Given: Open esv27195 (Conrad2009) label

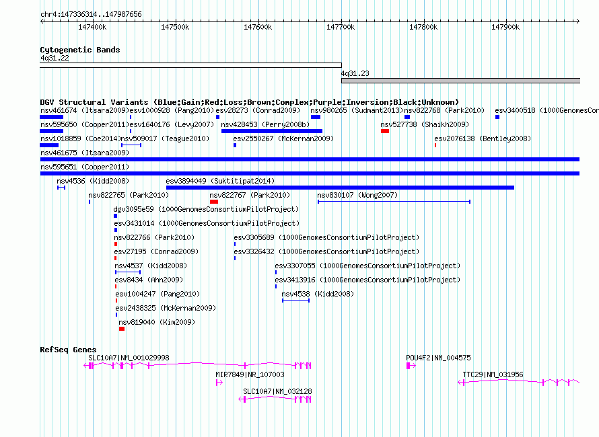Looking at the screenshot, I should [x=156, y=252].
